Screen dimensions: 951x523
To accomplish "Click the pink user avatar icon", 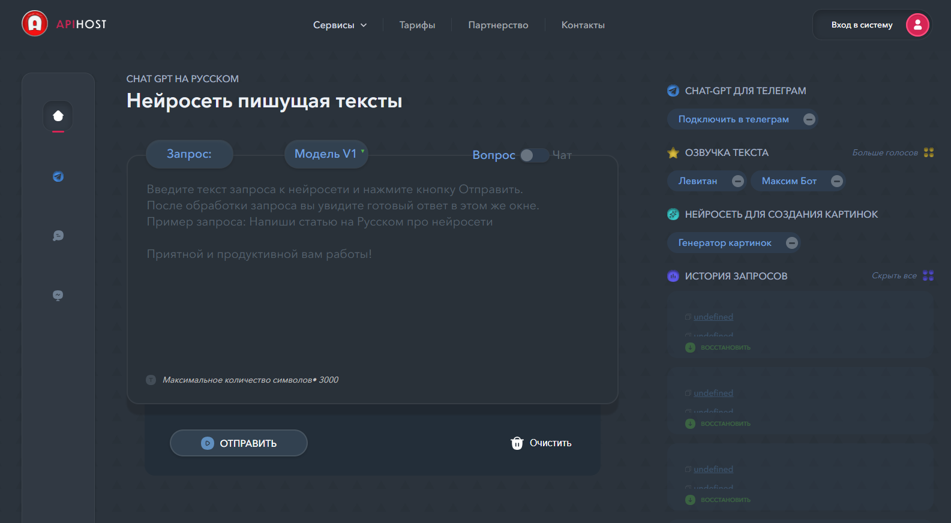I will coord(917,25).
